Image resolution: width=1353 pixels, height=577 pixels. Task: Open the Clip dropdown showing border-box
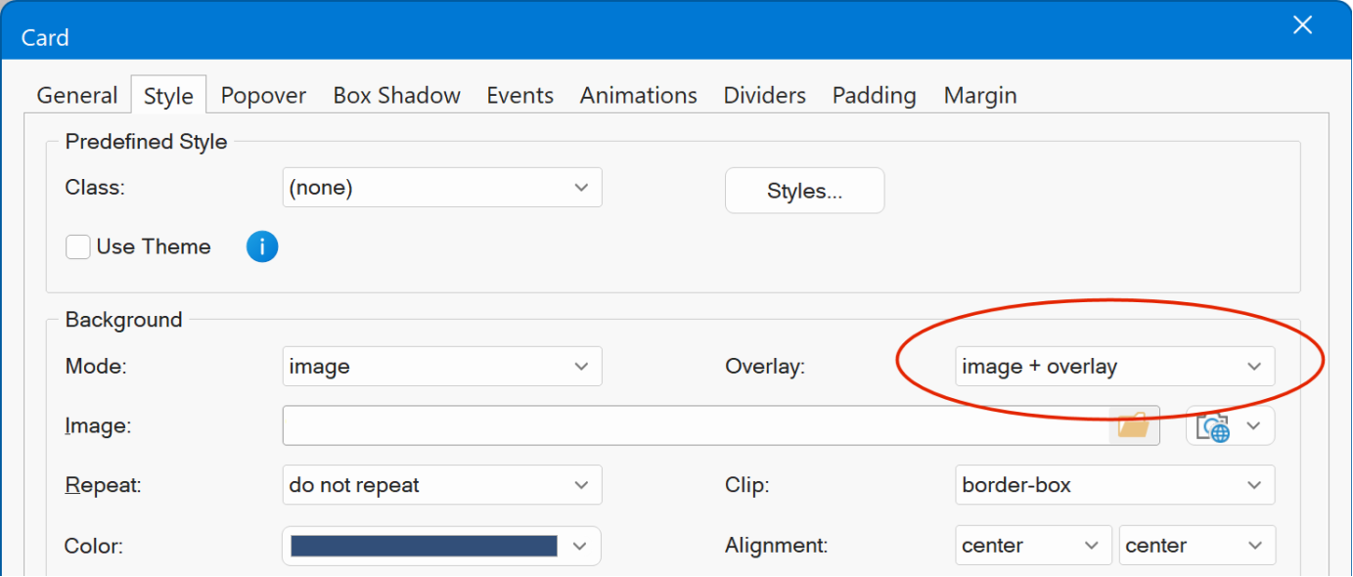tap(1114, 485)
